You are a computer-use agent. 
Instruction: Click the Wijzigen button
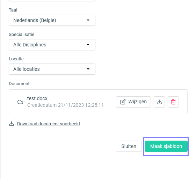tap(133, 102)
